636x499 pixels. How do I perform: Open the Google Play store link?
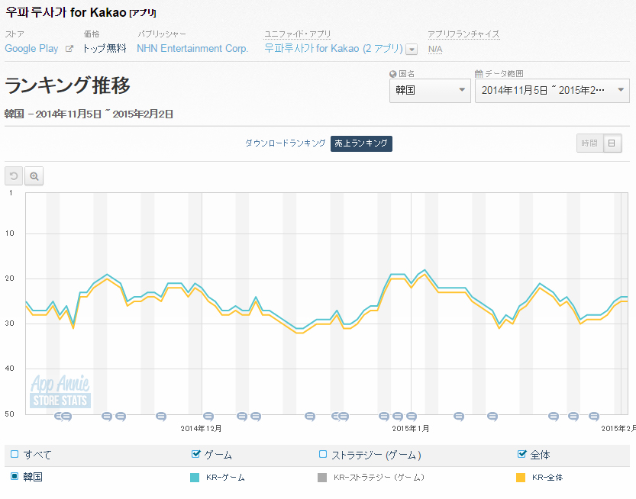(31, 49)
